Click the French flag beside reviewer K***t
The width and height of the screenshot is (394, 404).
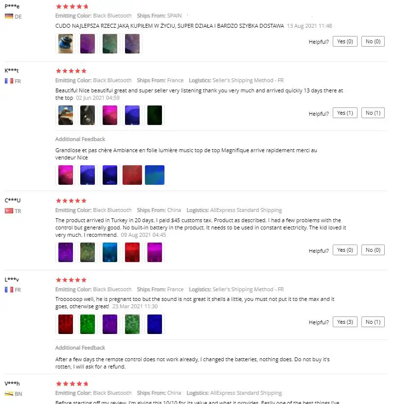tap(8, 81)
